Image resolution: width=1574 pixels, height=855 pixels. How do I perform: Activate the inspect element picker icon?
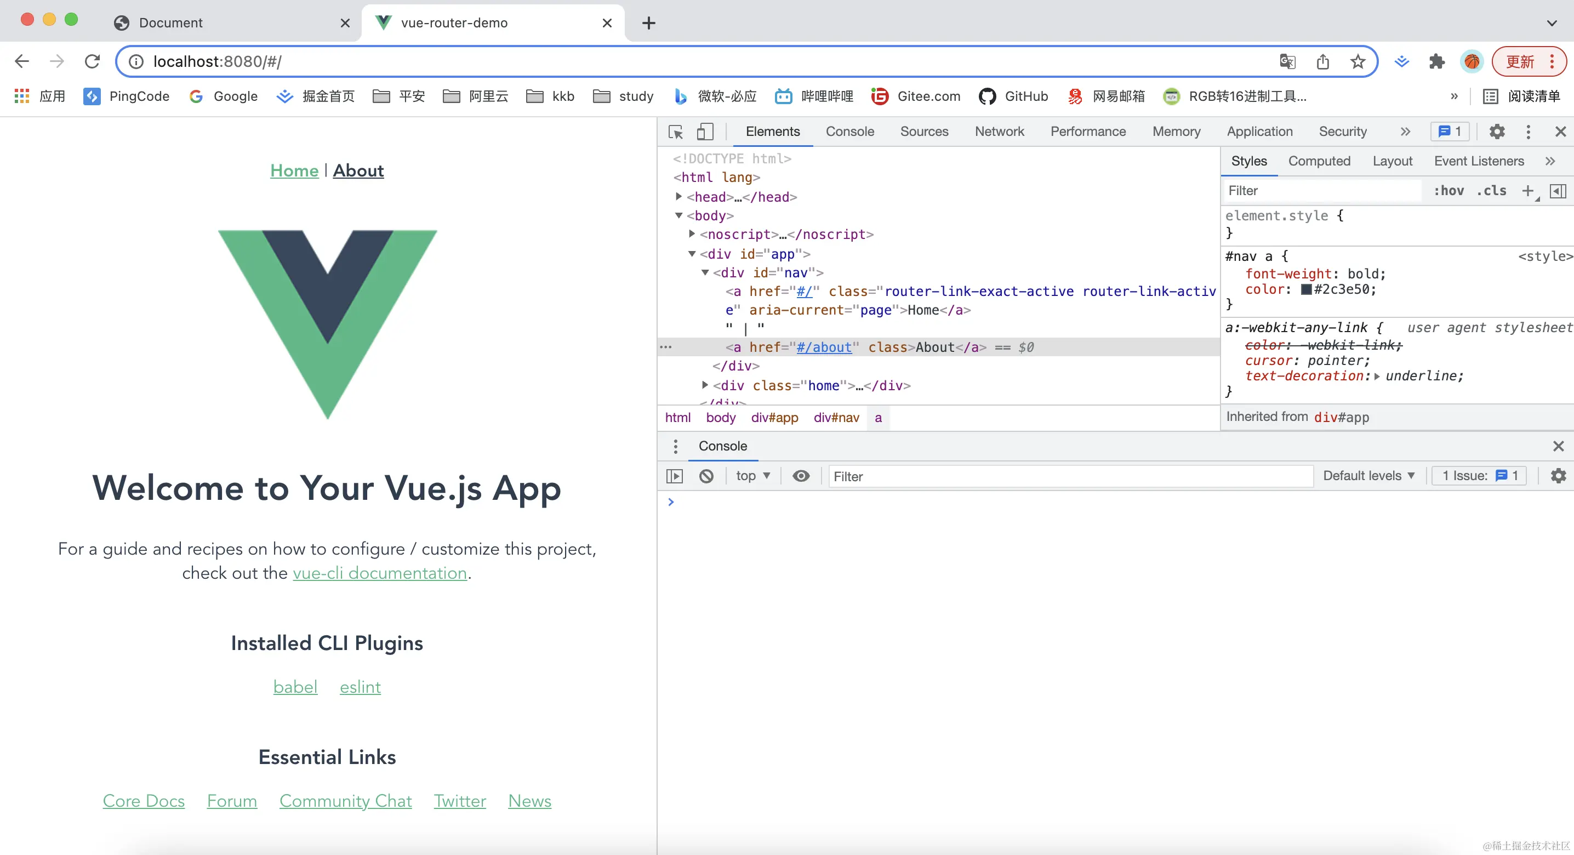click(676, 132)
